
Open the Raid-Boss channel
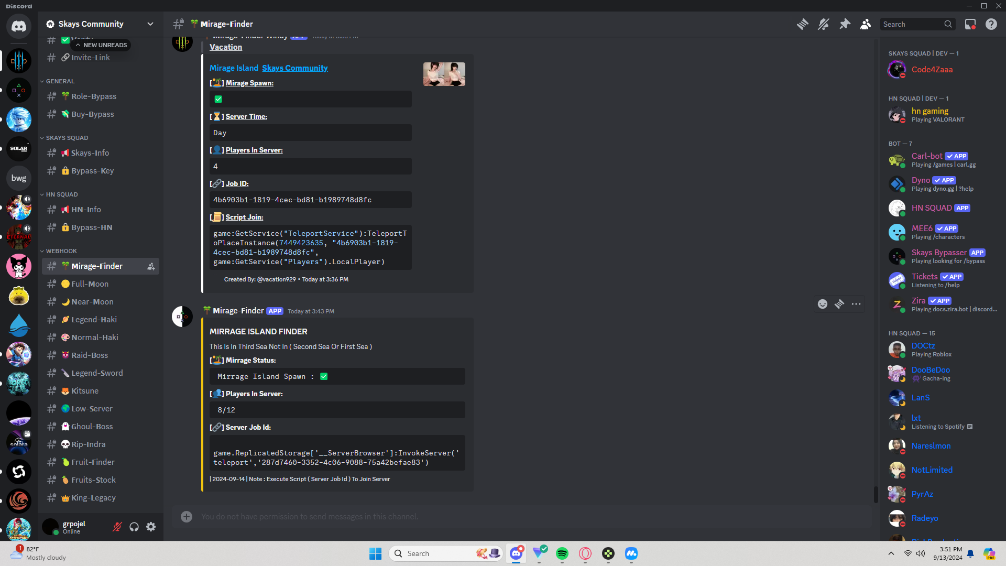[x=101, y=355]
